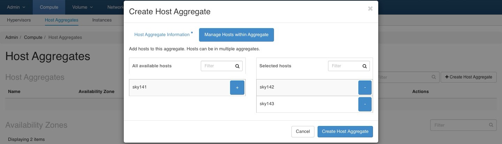
Task: Open the Instances tab
Action: [102, 20]
